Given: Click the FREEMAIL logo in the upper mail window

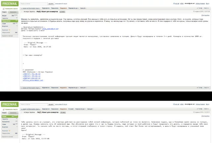Looking at the screenshot, I should point(10,4).
